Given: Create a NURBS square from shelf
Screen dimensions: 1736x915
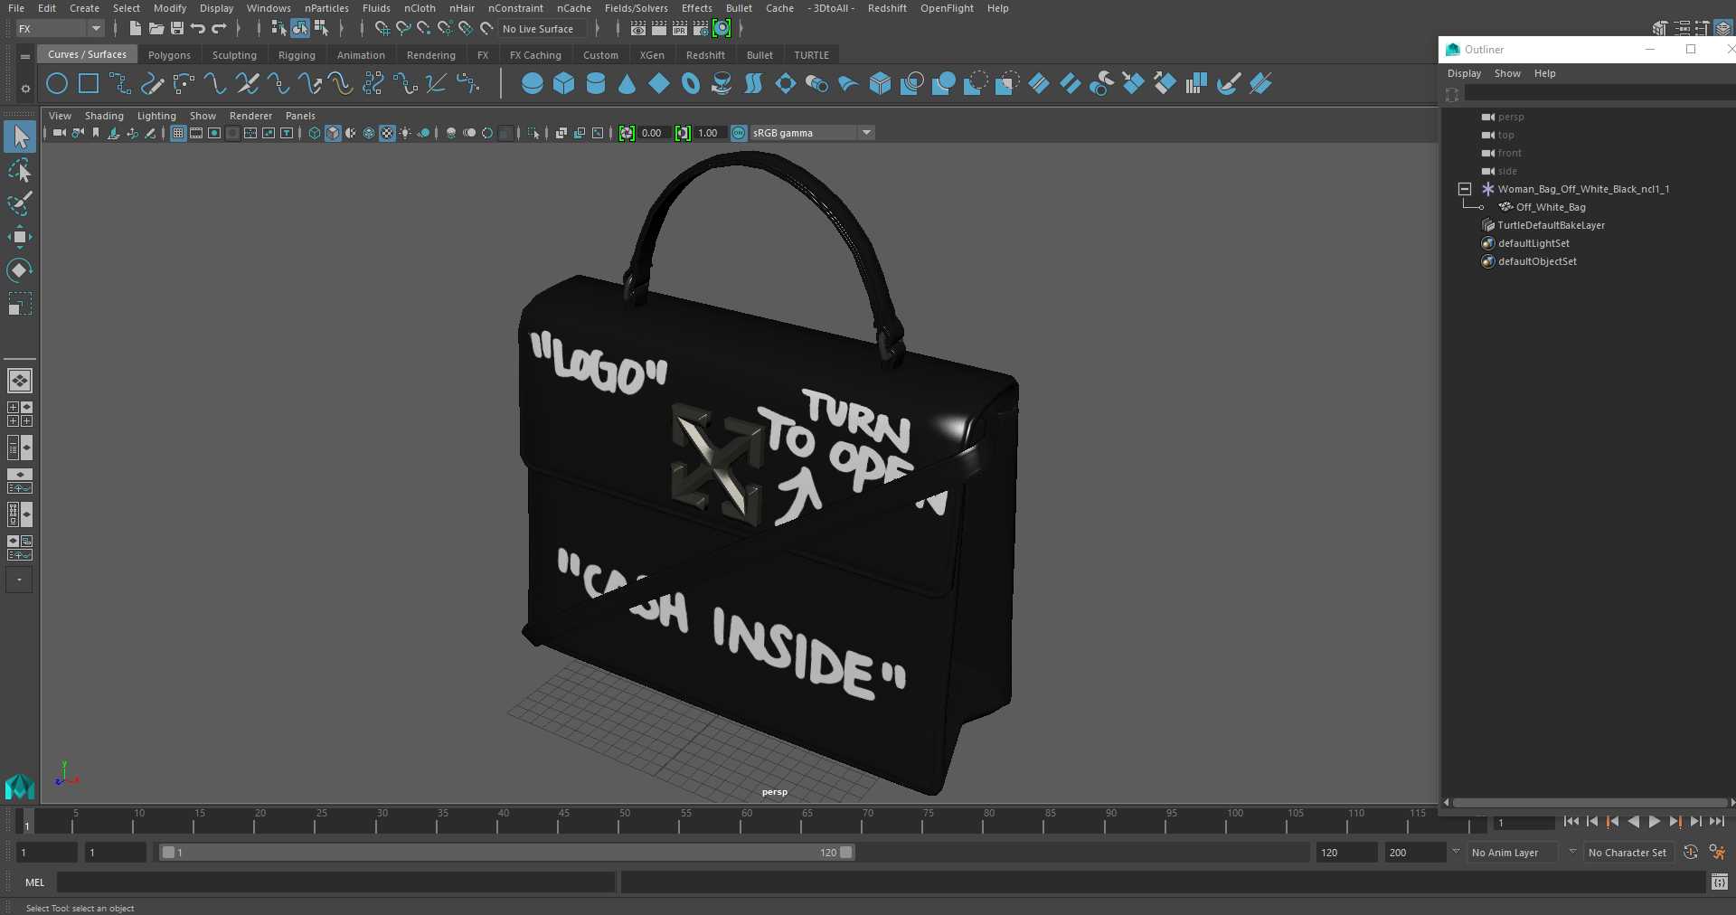Looking at the screenshot, I should (89, 84).
